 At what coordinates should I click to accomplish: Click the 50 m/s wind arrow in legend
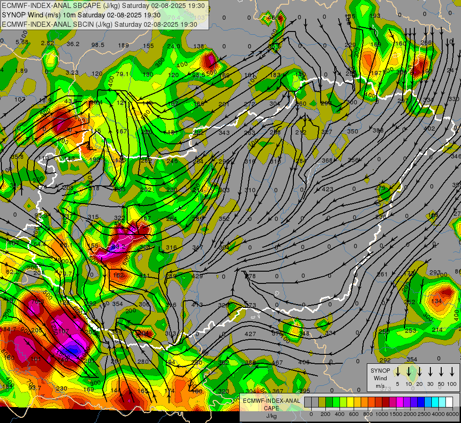[x=441, y=372]
